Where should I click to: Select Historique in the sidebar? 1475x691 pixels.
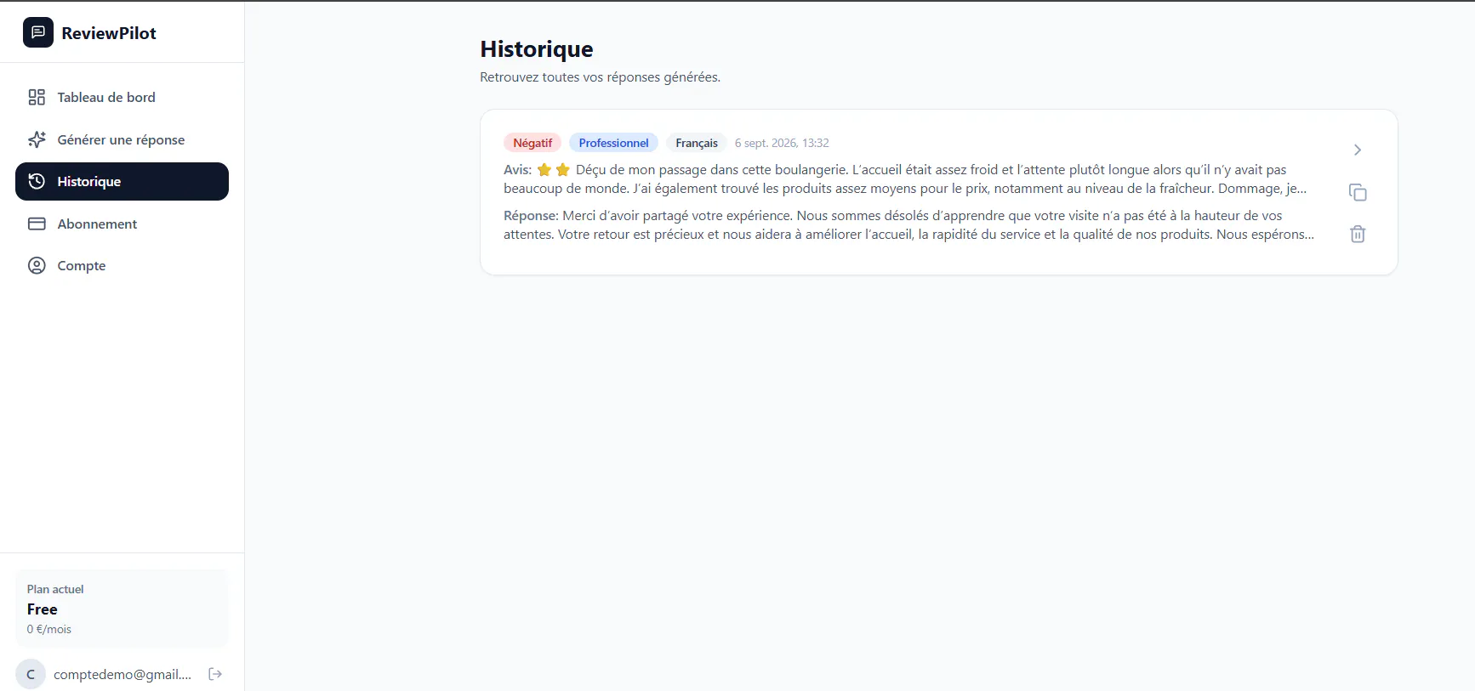pyautogui.click(x=122, y=181)
